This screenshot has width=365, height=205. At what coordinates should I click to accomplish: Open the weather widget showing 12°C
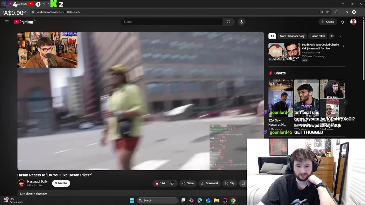(13, 200)
